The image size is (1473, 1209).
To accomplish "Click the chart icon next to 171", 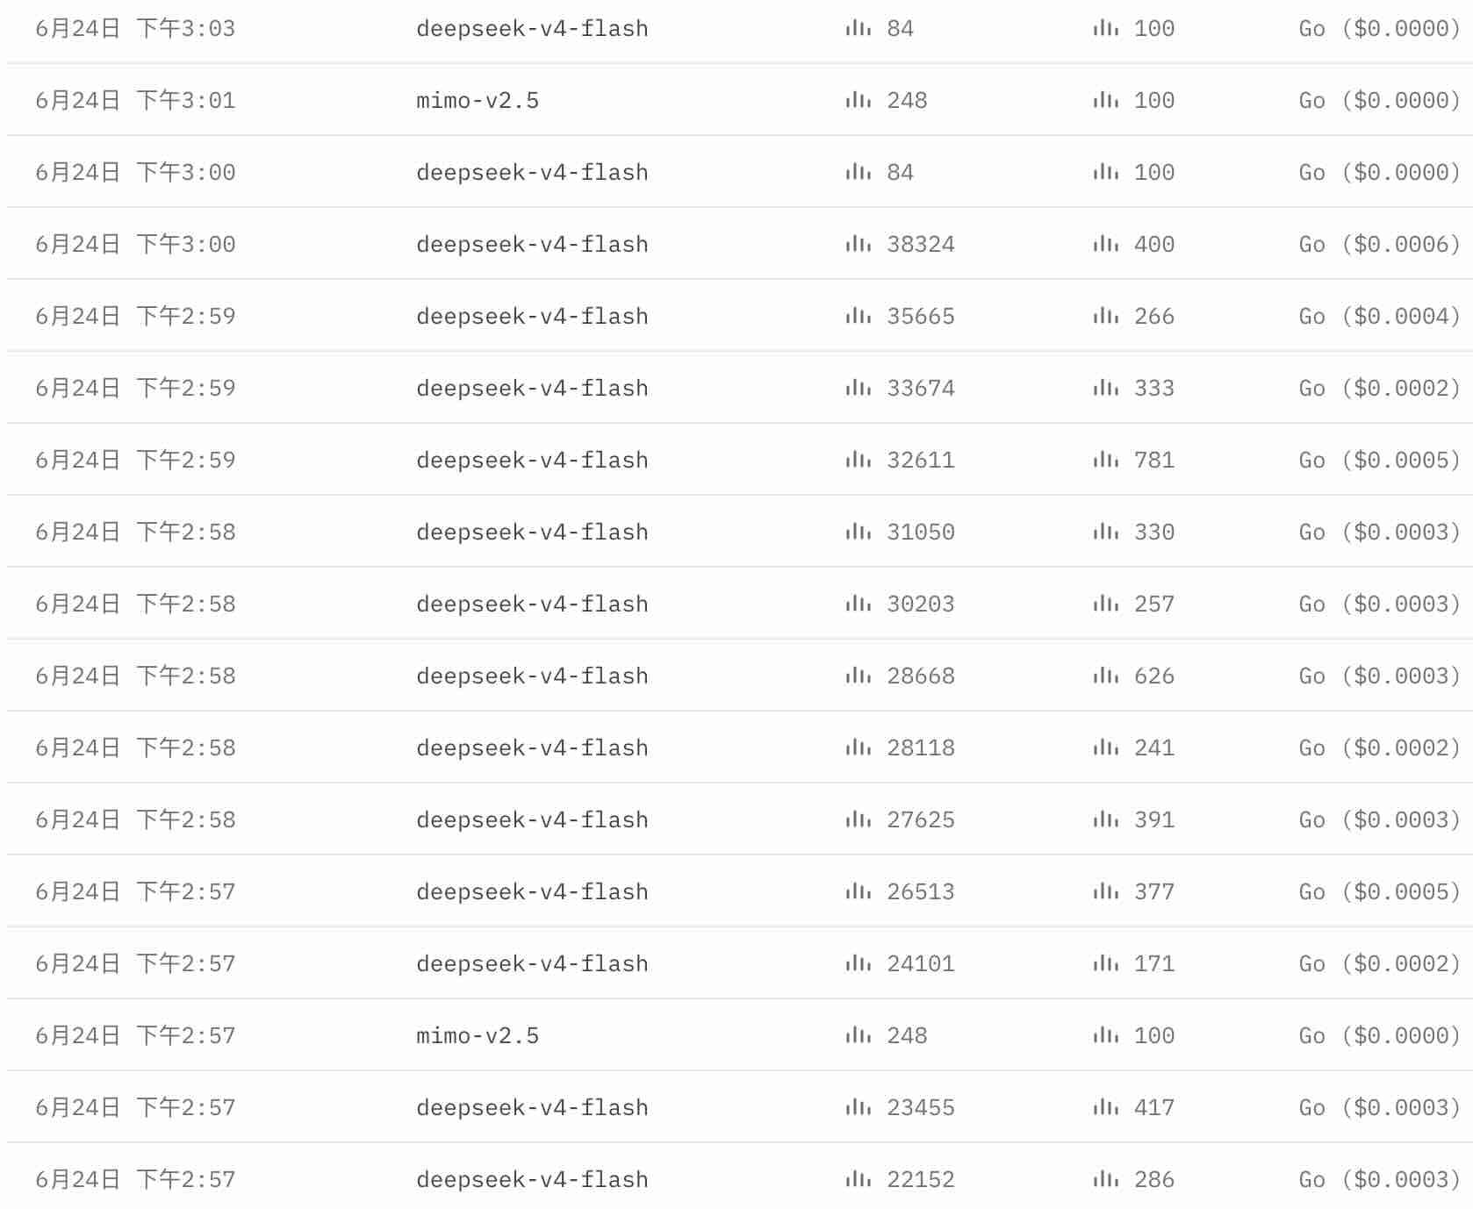I will pos(1105,963).
